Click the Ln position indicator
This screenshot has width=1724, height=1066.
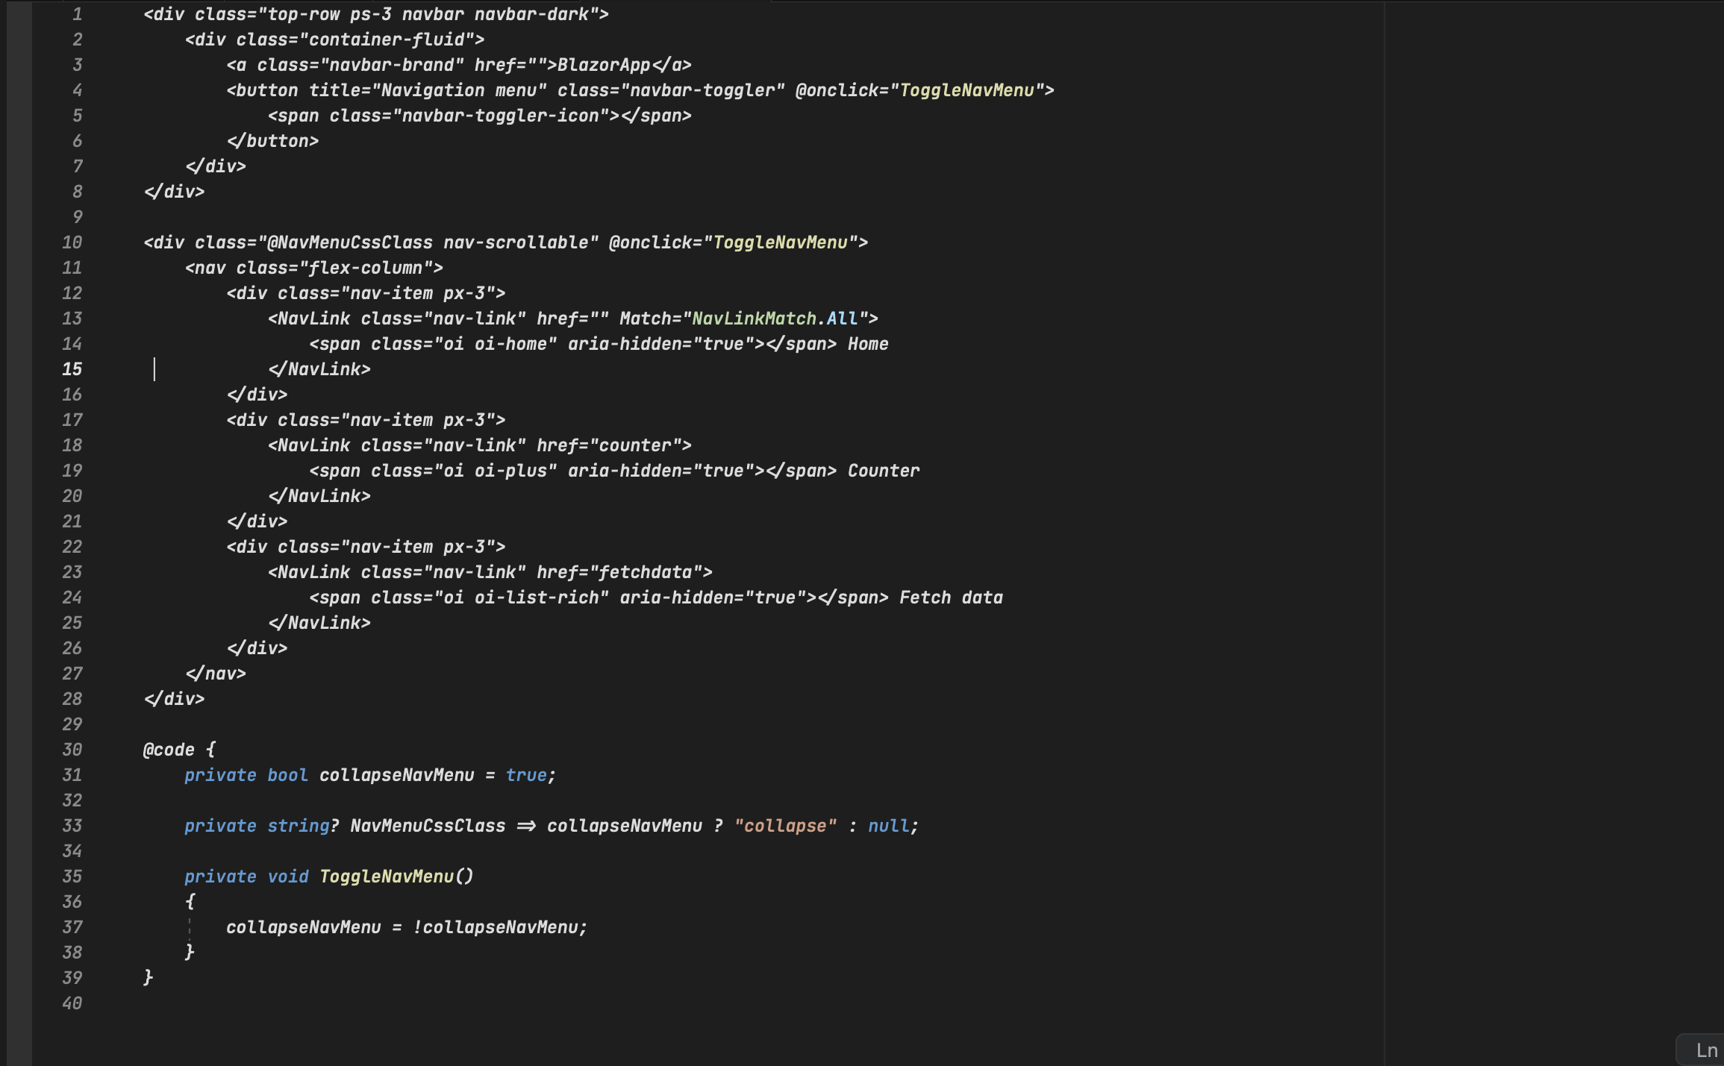click(x=1706, y=1050)
